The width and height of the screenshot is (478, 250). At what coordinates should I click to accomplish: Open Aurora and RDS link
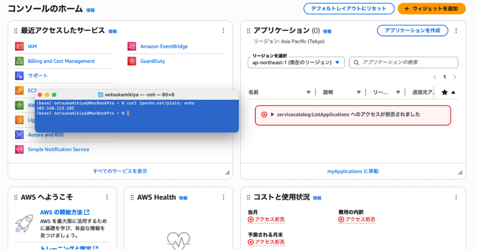[46, 135]
